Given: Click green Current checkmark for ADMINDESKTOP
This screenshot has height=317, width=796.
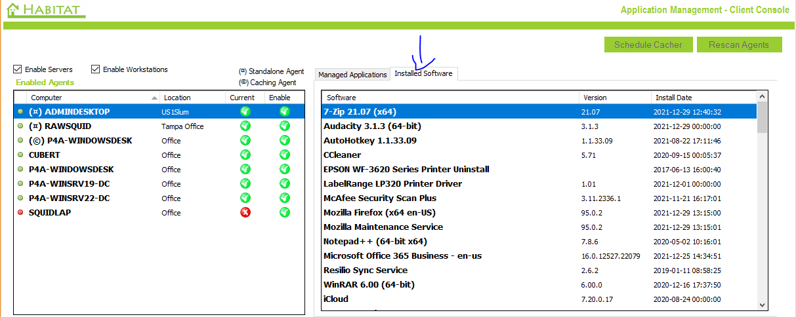Looking at the screenshot, I should 245,111.
